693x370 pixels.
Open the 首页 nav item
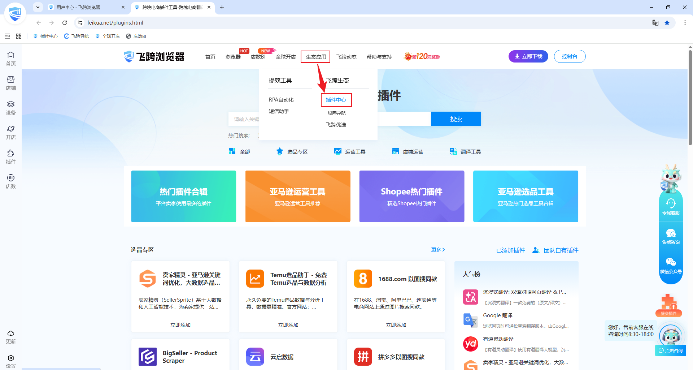[210, 57]
